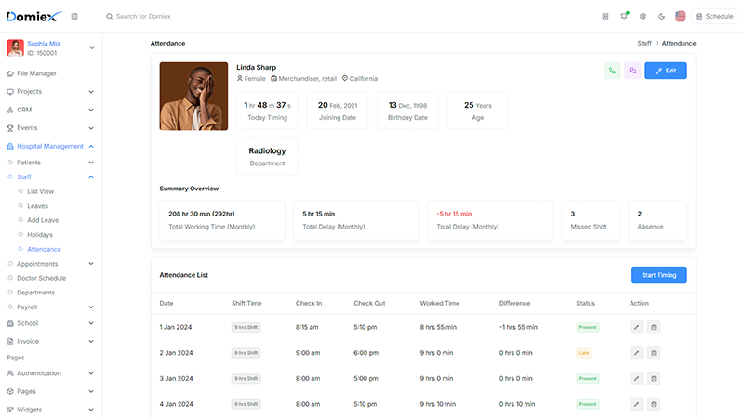This screenshot has width=744, height=418.
Task: Collapse the Hospital Management menu
Action: pyautogui.click(x=50, y=147)
